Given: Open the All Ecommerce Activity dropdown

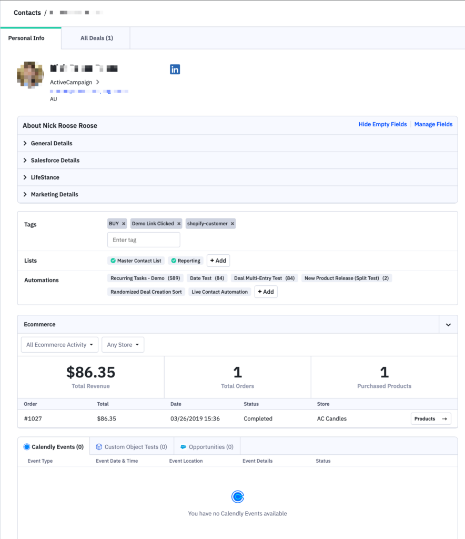Looking at the screenshot, I should pos(59,344).
